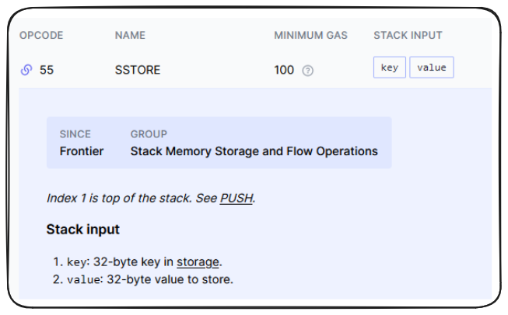This screenshot has width=508, height=315.
Task: Click the key stack input tag
Action: coord(389,67)
